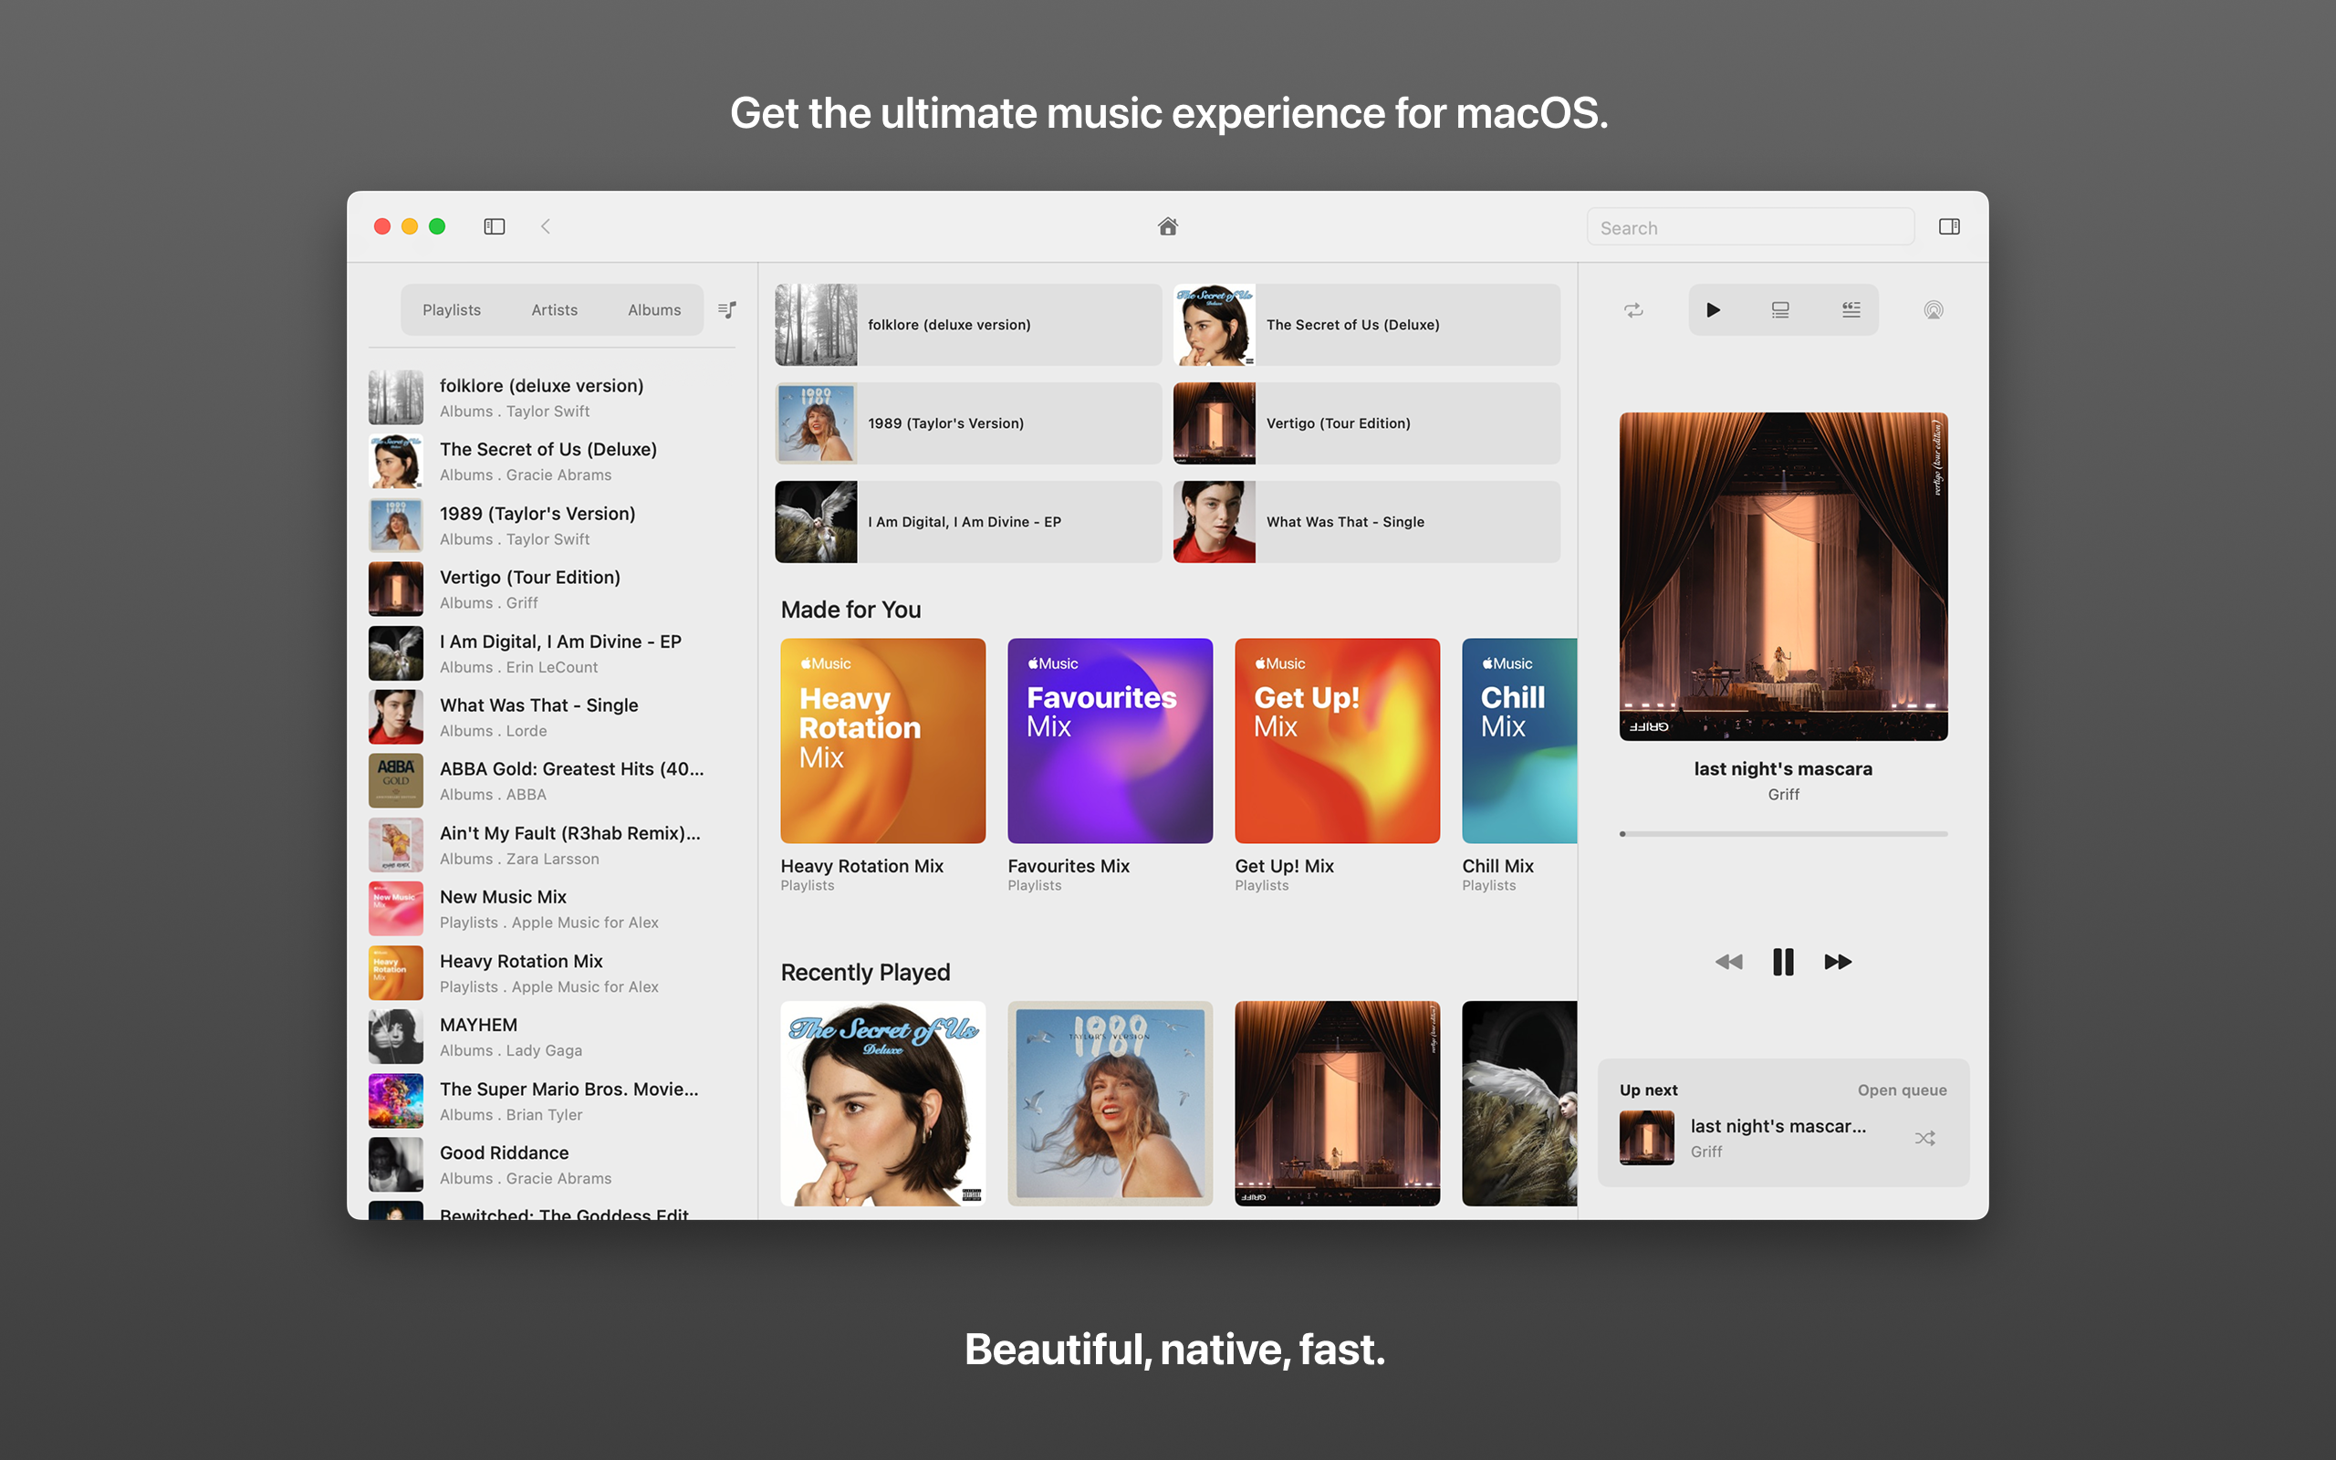
Task: Click the back navigation chevron
Action: point(546,226)
